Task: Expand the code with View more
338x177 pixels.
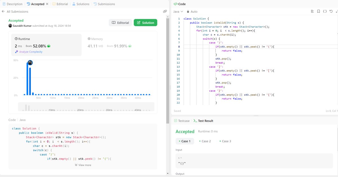Action: click(83, 165)
